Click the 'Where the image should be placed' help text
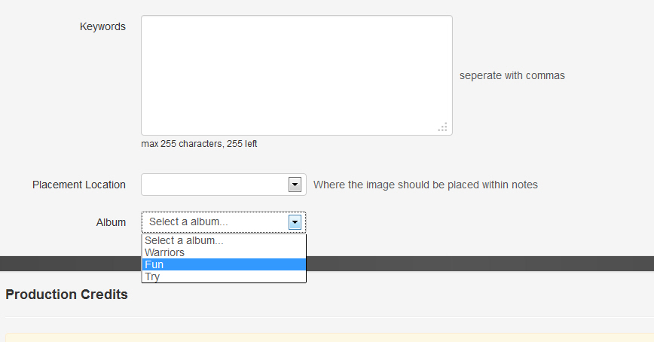This screenshot has height=342, width=654. coord(425,185)
